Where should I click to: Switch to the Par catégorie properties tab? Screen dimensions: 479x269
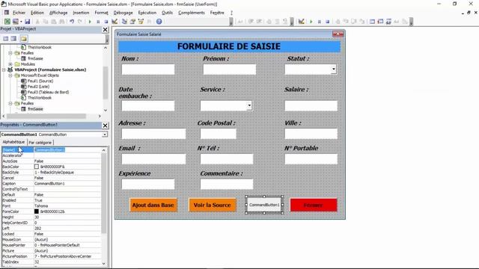40,143
